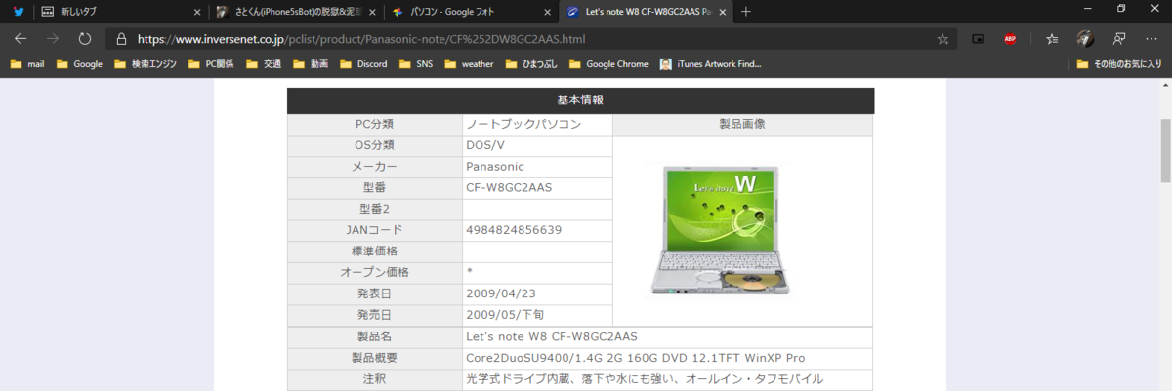Open the 検索エンジン bookmark folder

146,64
